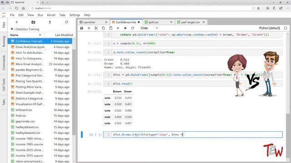Viewport: 291px width, 163px height.
Task: Open the browser more options menu
Action: 287,8
